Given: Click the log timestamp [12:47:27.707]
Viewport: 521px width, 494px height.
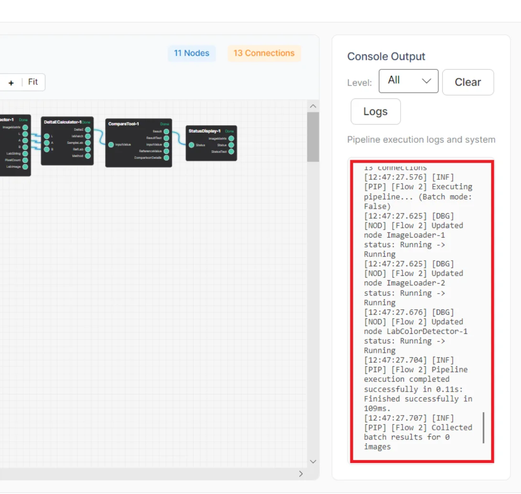Looking at the screenshot, I should tap(395, 418).
